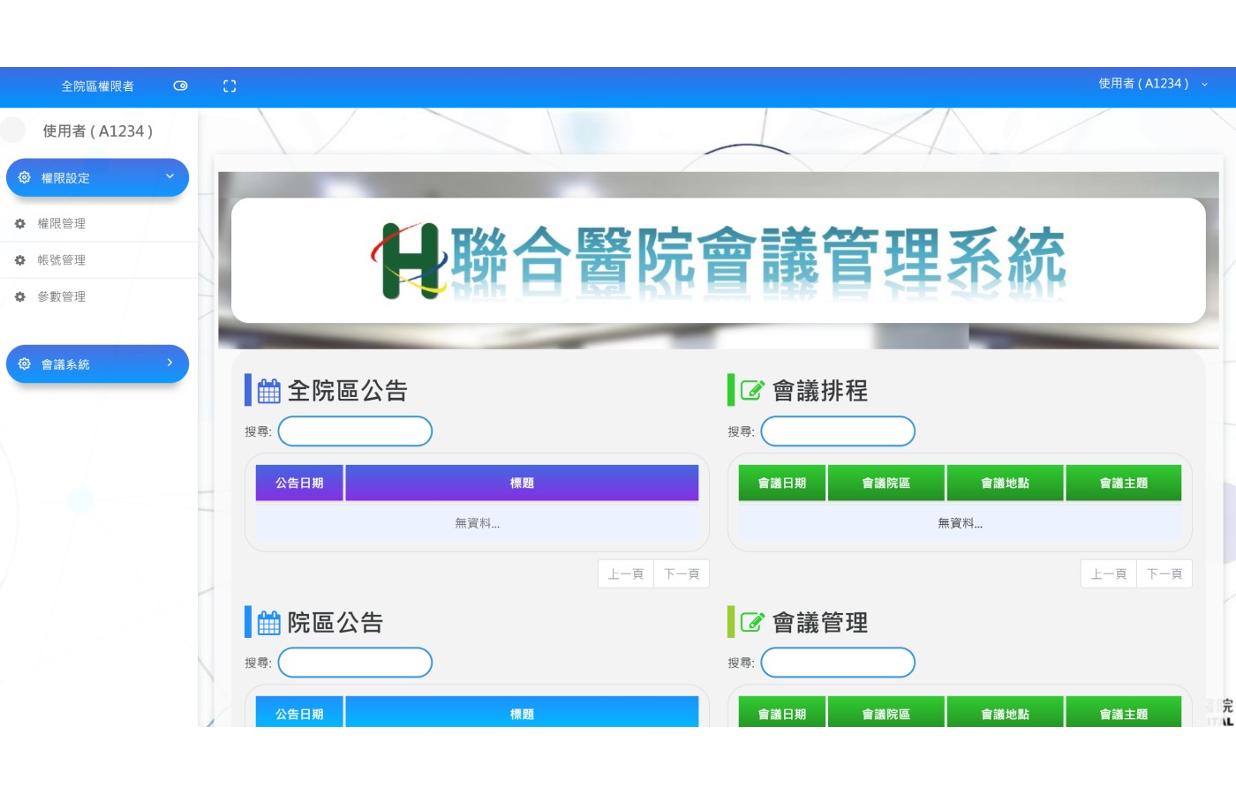Image resolution: width=1236 pixels, height=794 pixels.
Task: Click the calendar icon beside 院區公告
Action: coord(269,623)
